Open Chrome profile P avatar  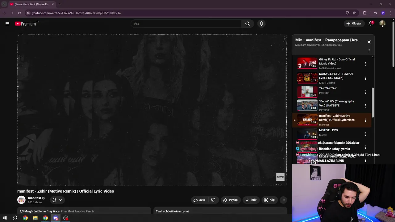383,13
